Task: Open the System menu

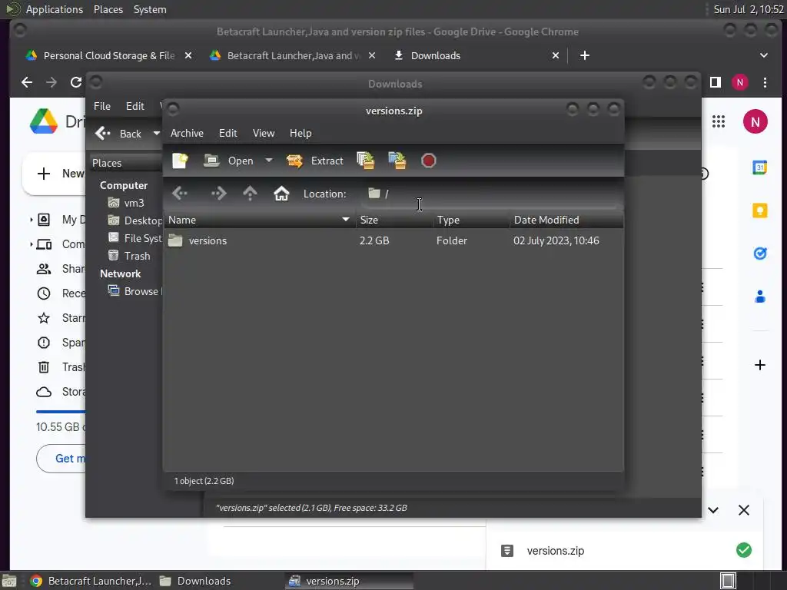Action: click(x=150, y=9)
